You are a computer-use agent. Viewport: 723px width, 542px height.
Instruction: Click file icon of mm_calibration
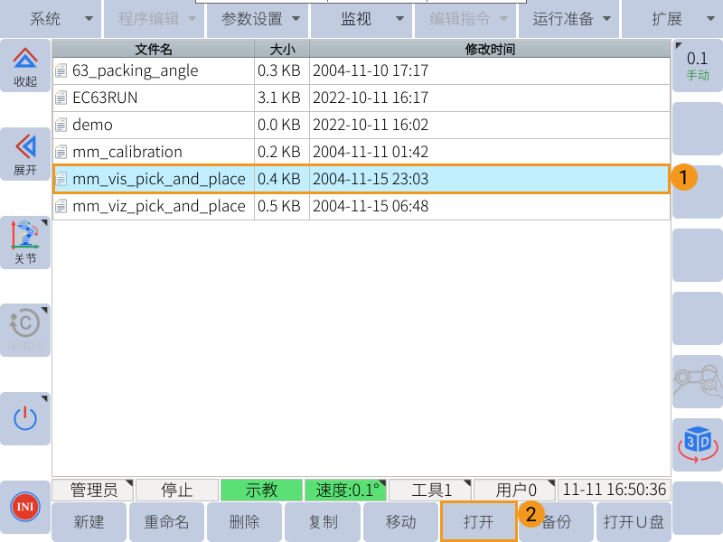click(61, 152)
